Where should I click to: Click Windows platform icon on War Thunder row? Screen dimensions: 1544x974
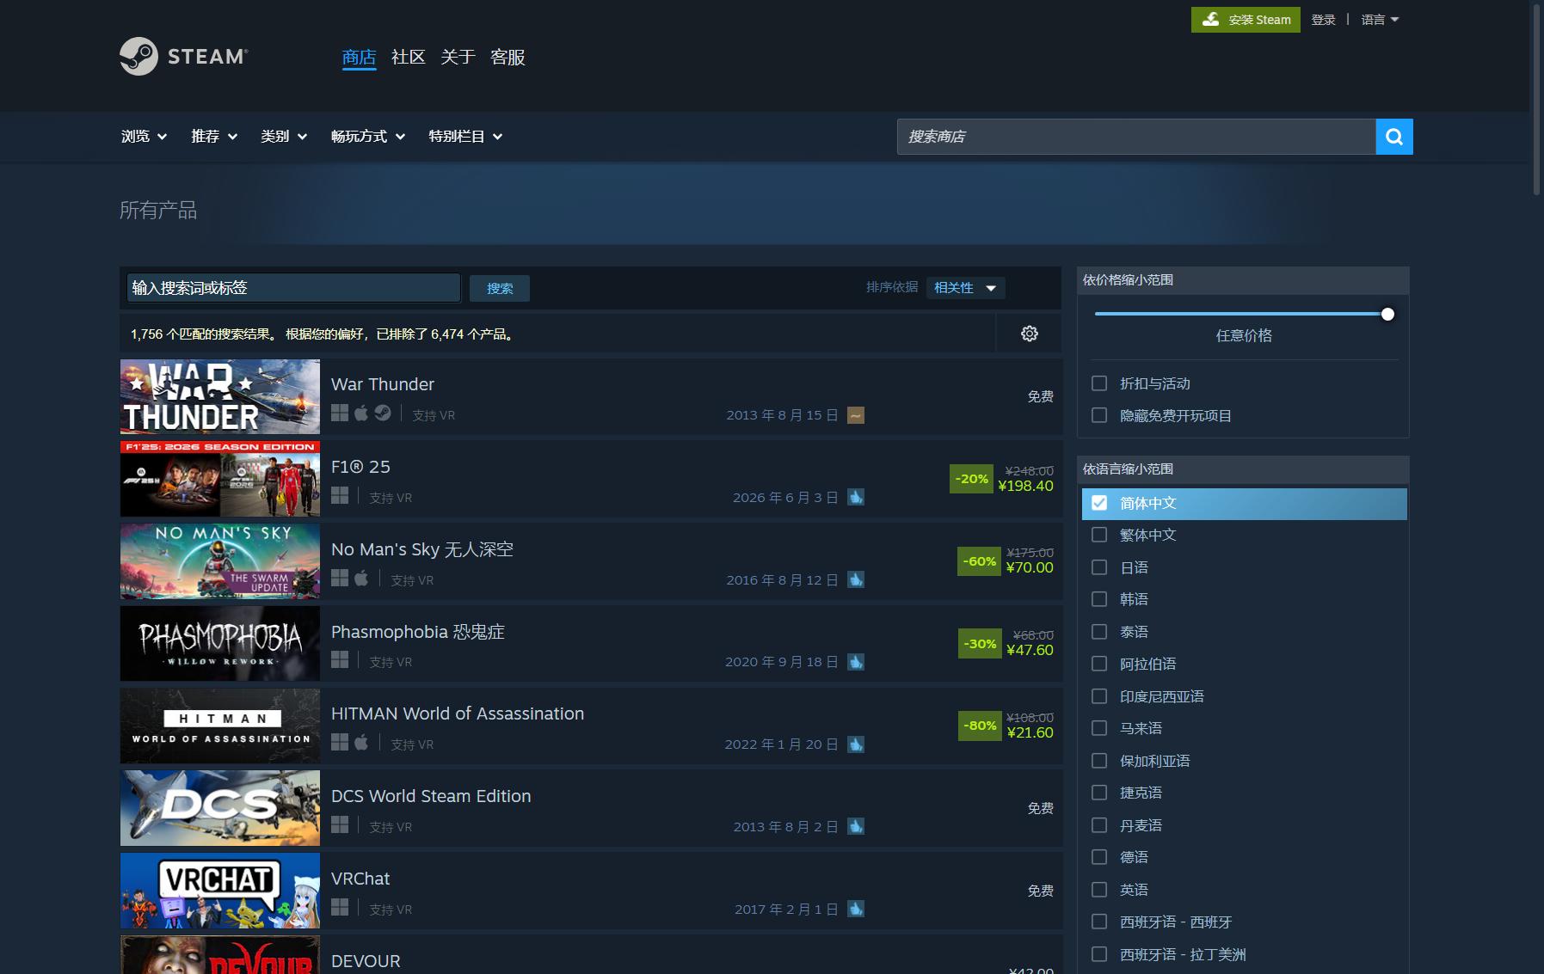pos(340,413)
